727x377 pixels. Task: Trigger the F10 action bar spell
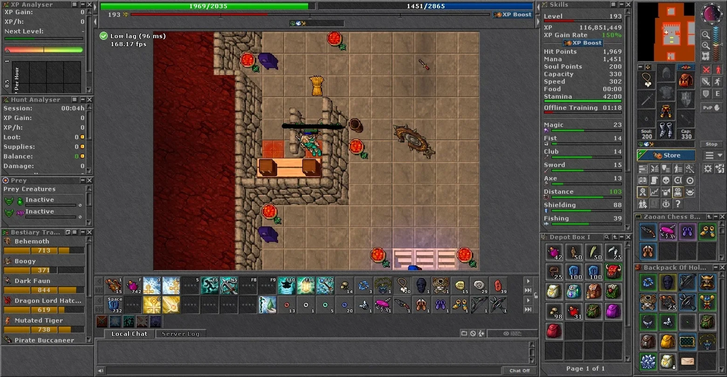(287, 285)
